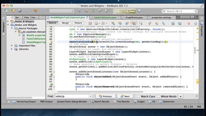Open the Test Results window
The image size is (206, 116).
click(122, 101)
